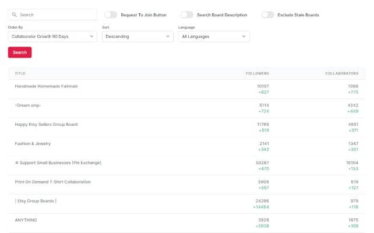Click collaborator count 4342
Image resolution: width=374 pixels, height=233 pixels.
353,105
